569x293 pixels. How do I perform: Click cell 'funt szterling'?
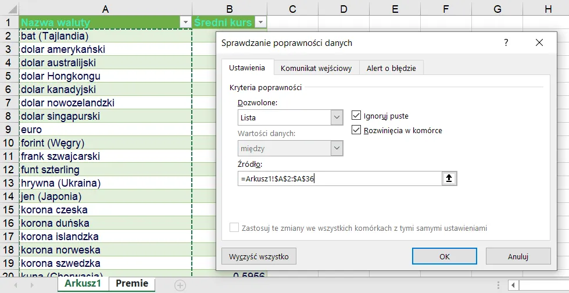(105, 170)
